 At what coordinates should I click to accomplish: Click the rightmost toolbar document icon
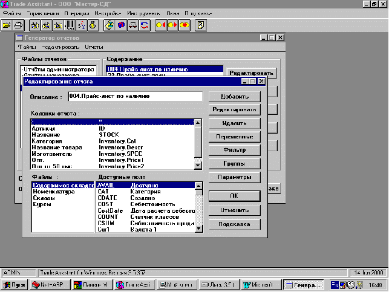click(x=201, y=25)
